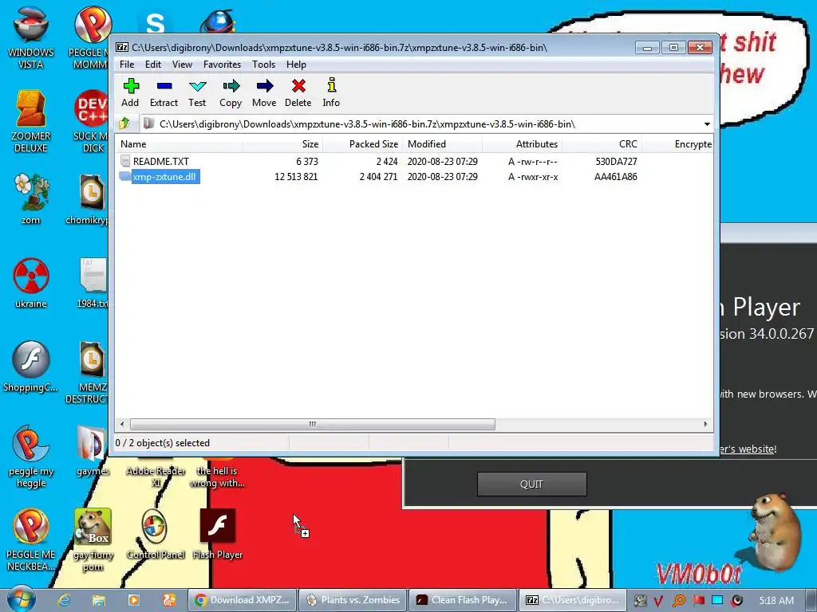Image resolution: width=817 pixels, height=612 pixels.
Task: Click QUIT in the Flash Player window
Action: [x=532, y=484]
